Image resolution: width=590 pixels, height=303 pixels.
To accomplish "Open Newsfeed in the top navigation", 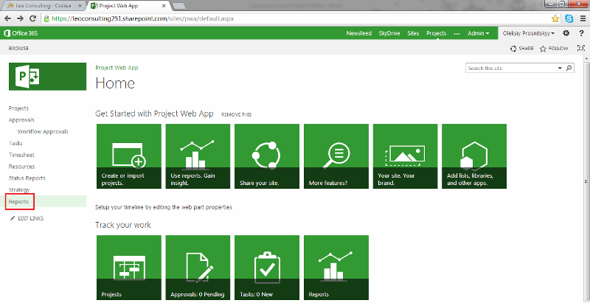I will 358,33.
